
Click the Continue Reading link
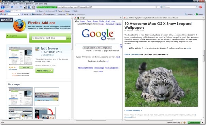click(133, 110)
